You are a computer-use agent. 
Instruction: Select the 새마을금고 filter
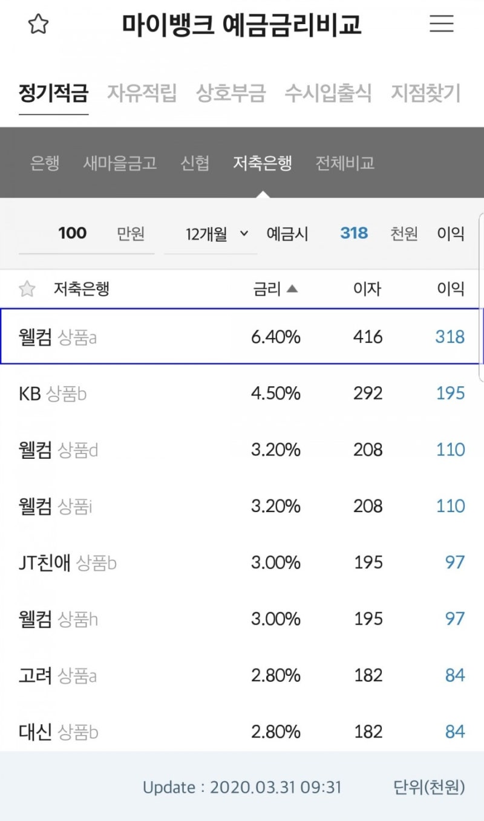[x=119, y=163]
